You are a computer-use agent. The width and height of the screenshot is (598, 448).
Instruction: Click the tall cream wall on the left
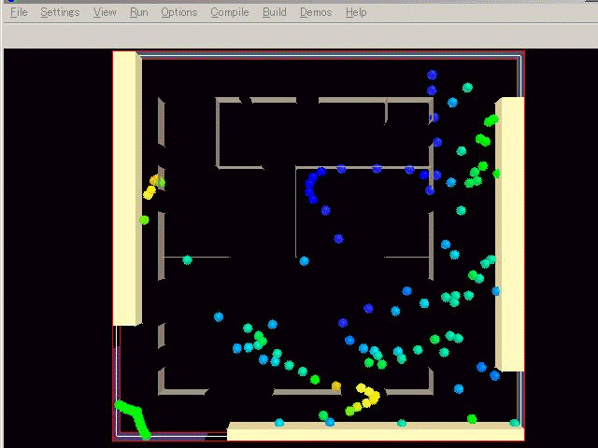click(x=124, y=187)
